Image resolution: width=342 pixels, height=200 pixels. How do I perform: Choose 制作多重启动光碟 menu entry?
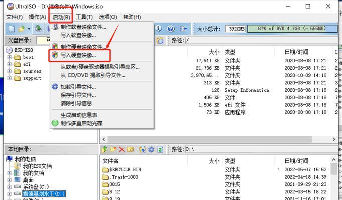coord(102,123)
